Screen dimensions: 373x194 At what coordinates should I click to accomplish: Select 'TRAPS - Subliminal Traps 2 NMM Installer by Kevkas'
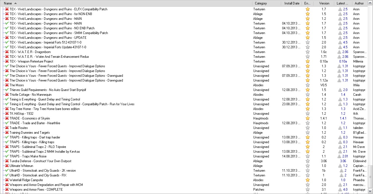(45, 152)
